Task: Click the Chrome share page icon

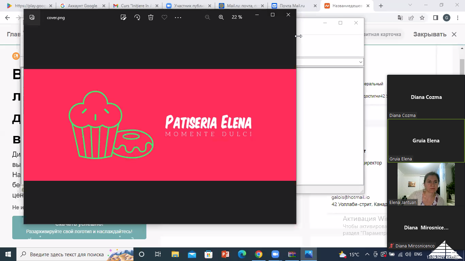Action: [x=411, y=18]
